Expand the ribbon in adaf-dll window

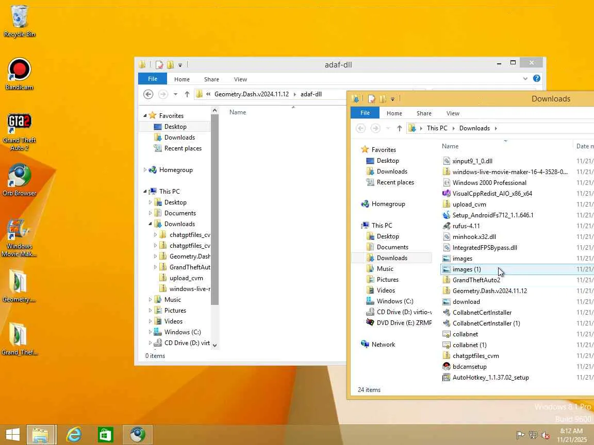[525, 79]
